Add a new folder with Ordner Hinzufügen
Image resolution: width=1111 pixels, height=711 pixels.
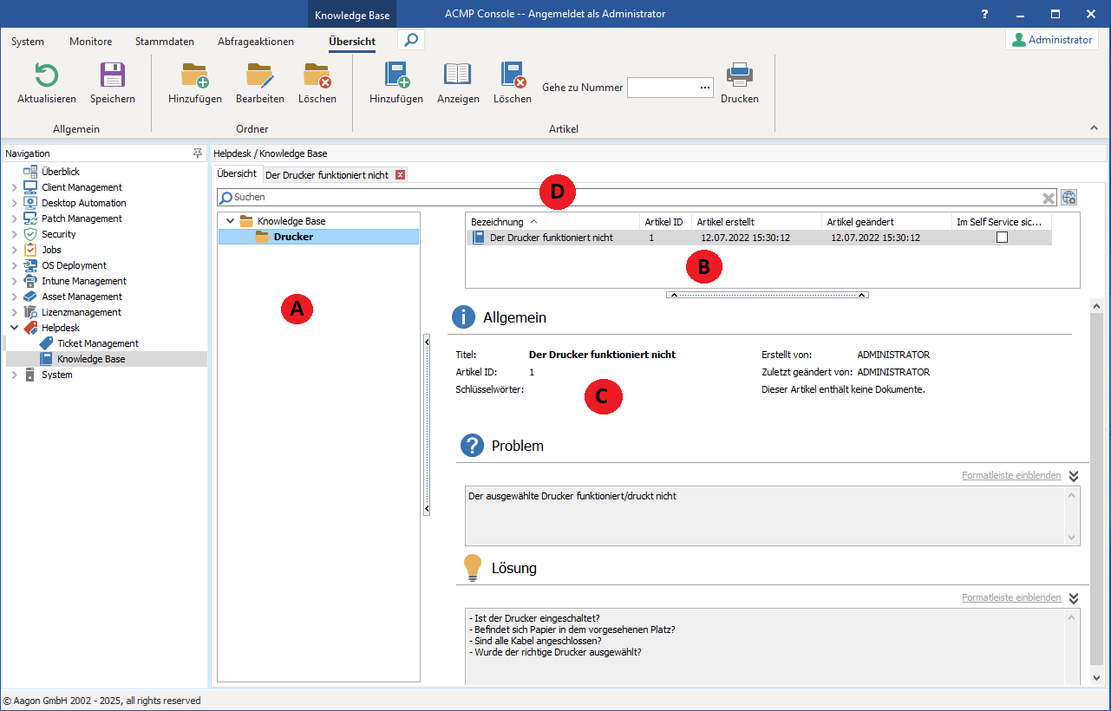[194, 76]
